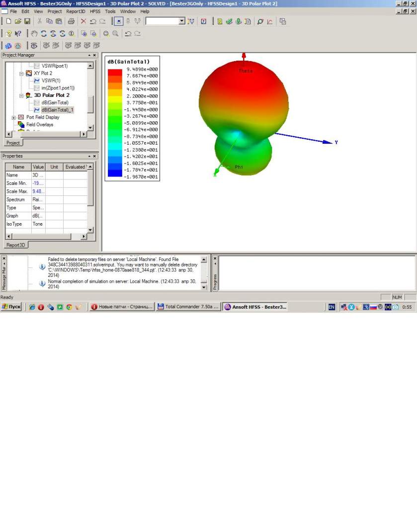This screenshot has width=417, height=509.
Task: Undo last action in the main toolbar
Action: pos(93,21)
